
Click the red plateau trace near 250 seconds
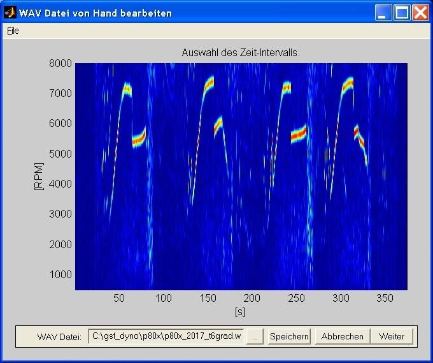click(x=298, y=135)
